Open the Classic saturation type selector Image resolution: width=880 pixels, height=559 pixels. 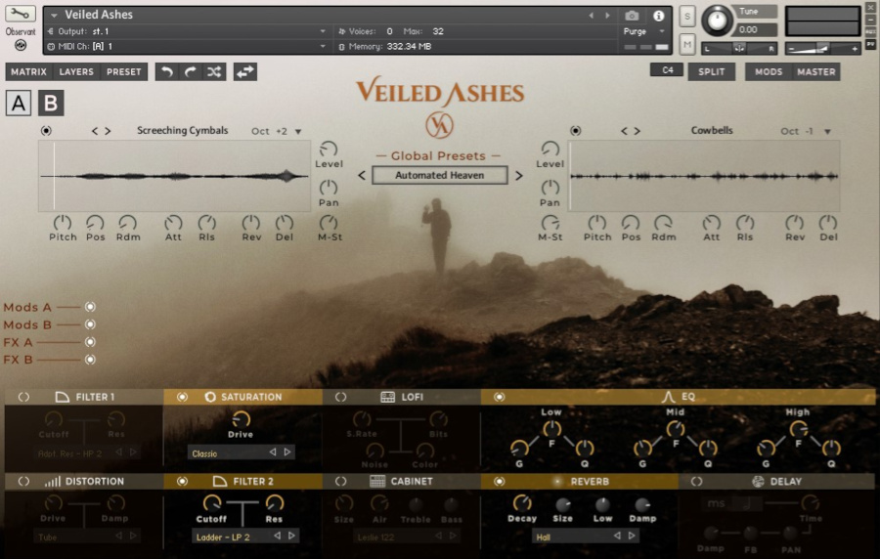(241, 452)
